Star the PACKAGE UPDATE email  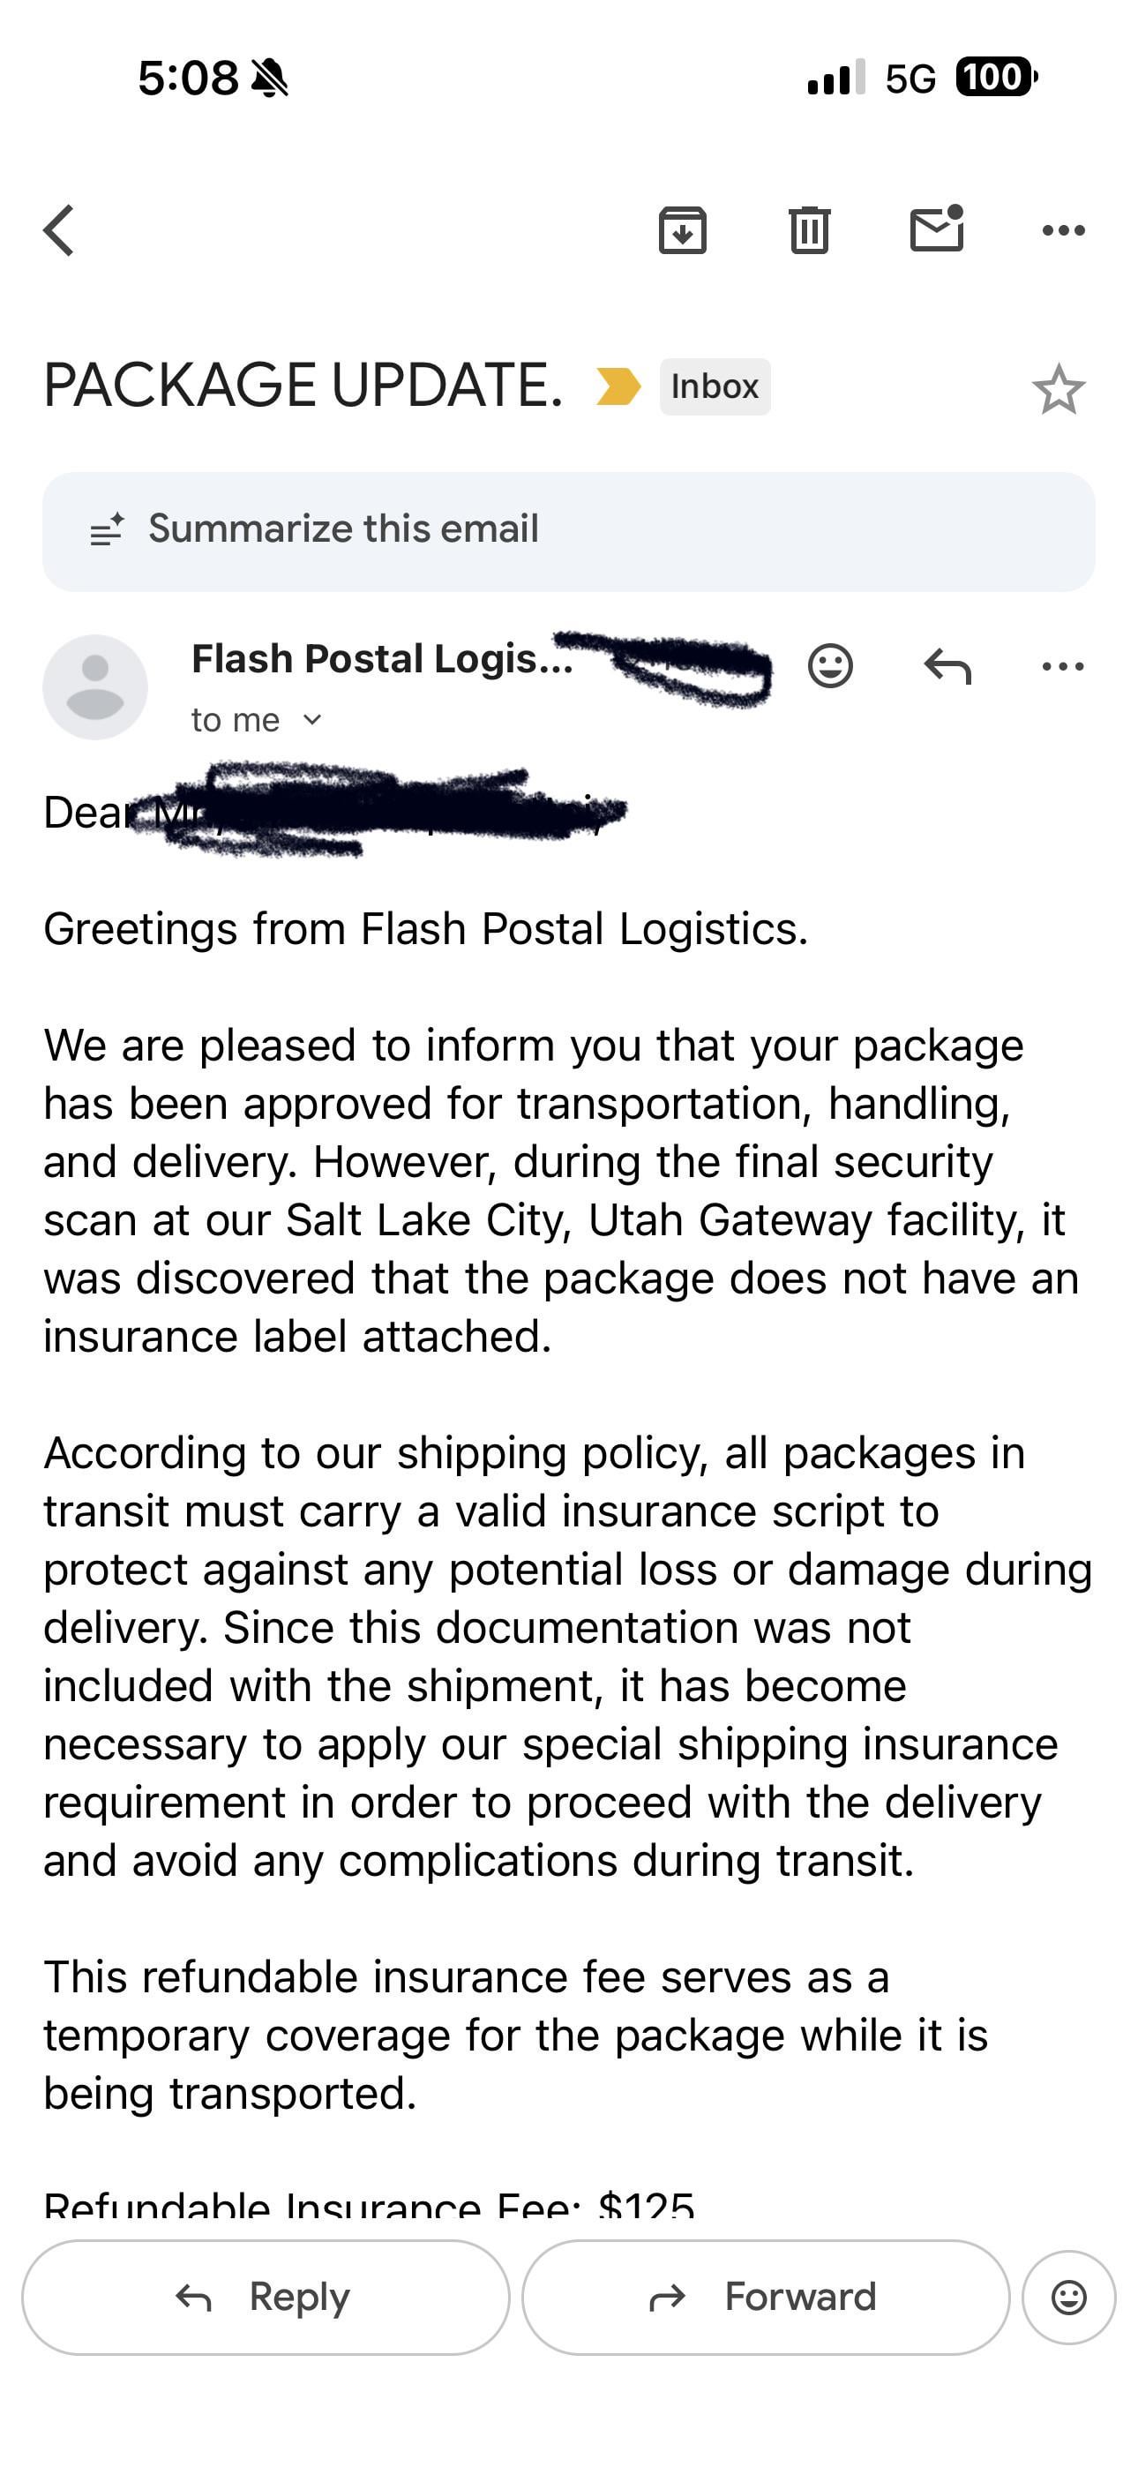tap(1059, 389)
